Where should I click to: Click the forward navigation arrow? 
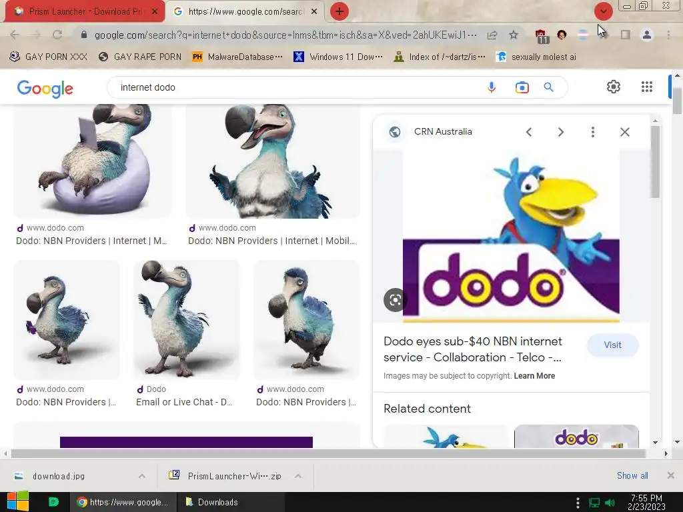[36, 35]
